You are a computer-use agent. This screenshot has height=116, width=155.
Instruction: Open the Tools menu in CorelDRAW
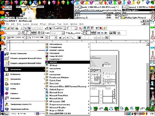click(x=66, y=24)
